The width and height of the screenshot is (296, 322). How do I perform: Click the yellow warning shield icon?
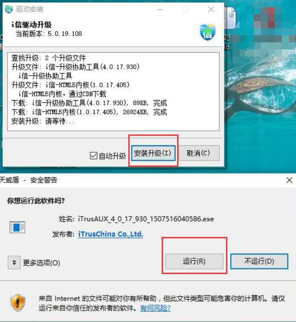18,302
